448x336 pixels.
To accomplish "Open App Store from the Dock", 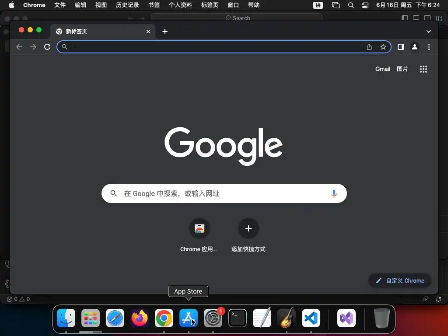I will [x=188, y=318].
